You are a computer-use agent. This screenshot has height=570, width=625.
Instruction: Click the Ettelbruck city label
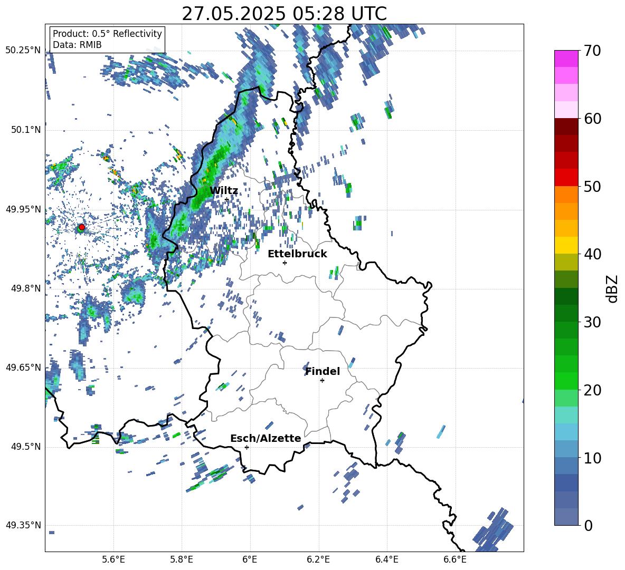tap(297, 254)
